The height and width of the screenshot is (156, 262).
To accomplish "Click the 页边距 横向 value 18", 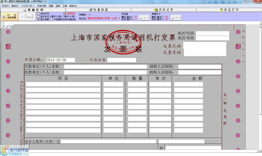I will click(135, 17).
